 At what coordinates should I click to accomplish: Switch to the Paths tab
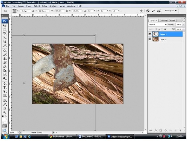tap(173, 21)
